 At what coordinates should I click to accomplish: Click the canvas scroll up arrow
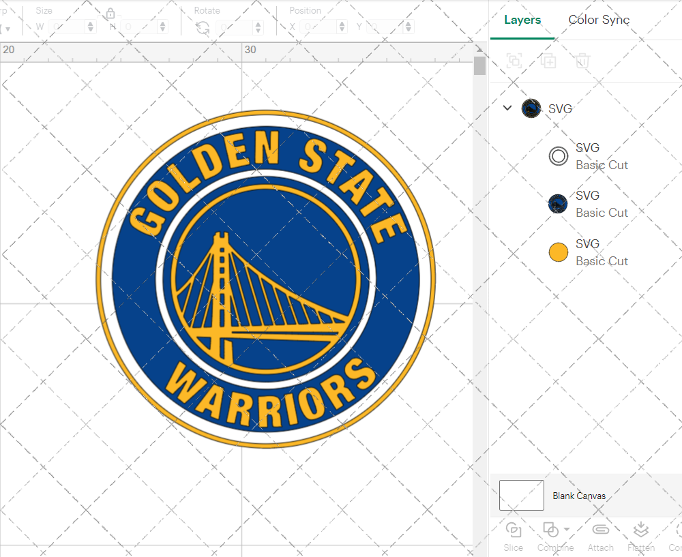[x=479, y=48]
